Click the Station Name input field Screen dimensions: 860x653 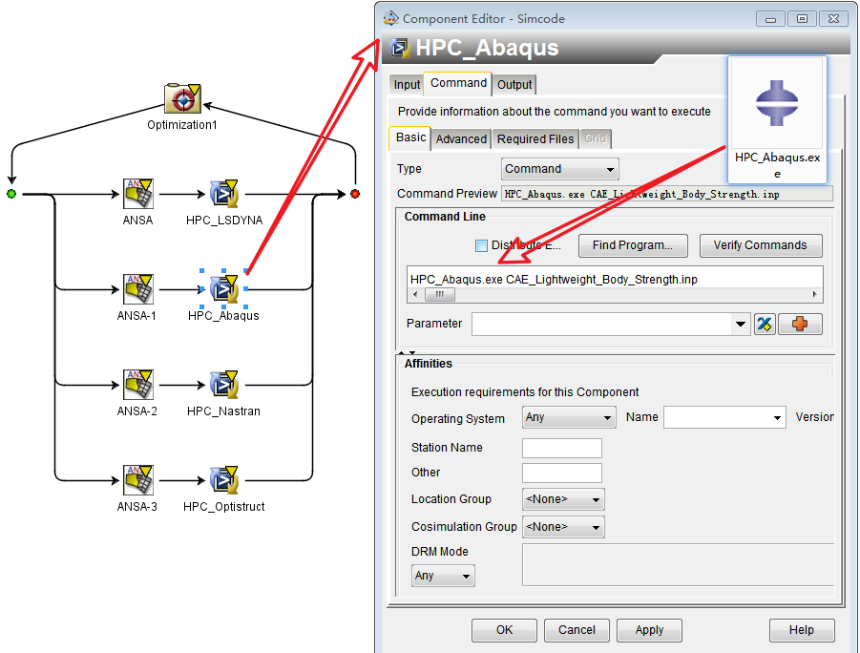pos(562,448)
